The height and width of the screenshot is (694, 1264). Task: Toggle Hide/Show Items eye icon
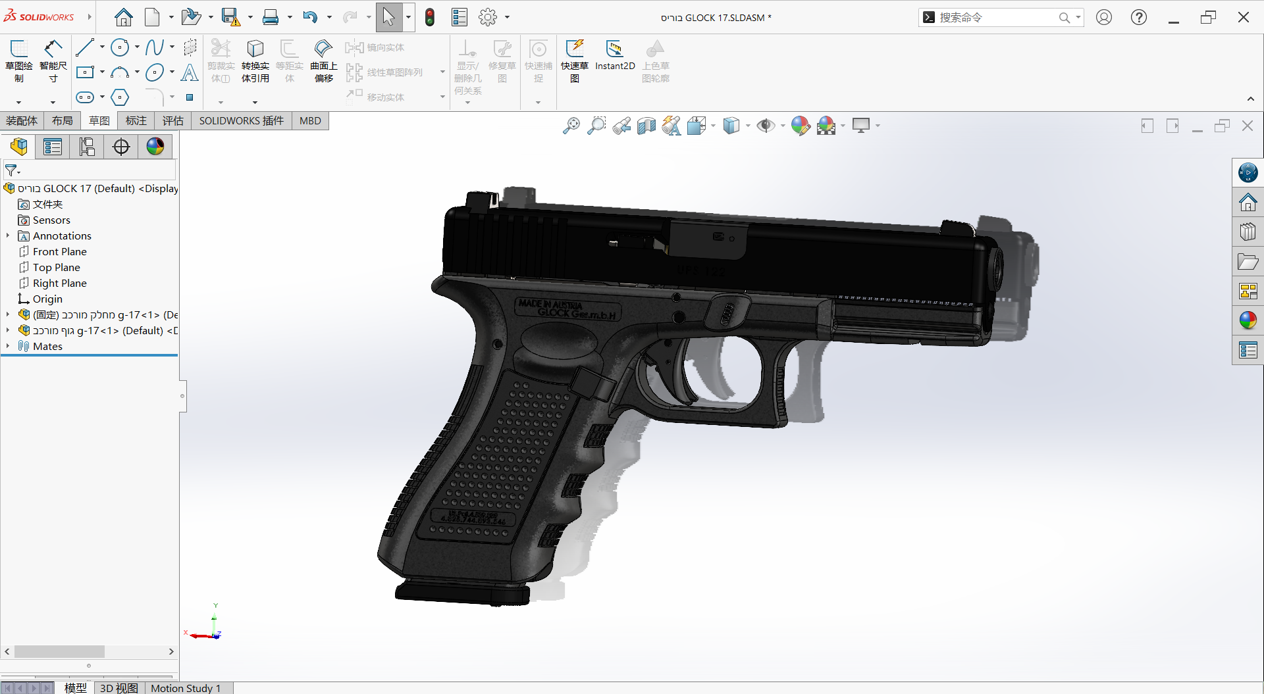766,125
